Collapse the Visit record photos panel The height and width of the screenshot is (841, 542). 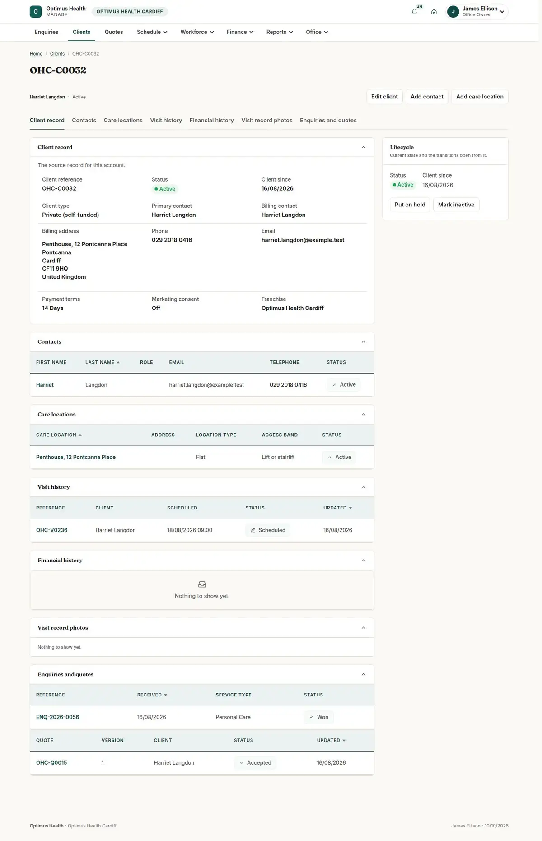tap(363, 628)
